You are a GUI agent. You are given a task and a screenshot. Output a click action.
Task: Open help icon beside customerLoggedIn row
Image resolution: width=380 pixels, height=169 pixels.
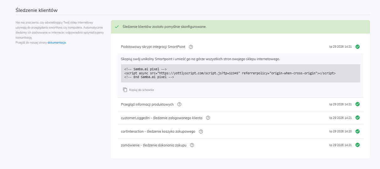pyautogui.click(x=208, y=118)
